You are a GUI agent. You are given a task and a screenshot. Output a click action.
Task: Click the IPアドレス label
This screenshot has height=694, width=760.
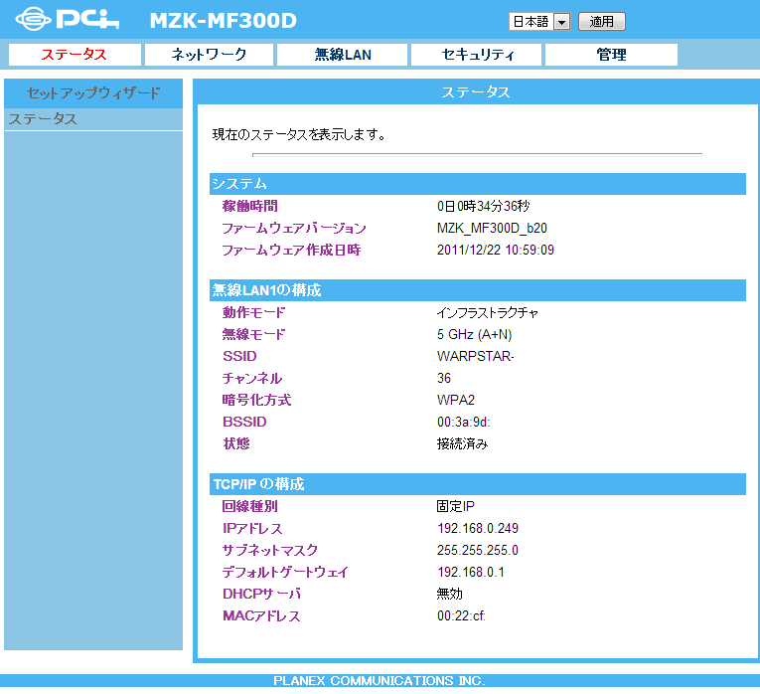coord(252,528)
